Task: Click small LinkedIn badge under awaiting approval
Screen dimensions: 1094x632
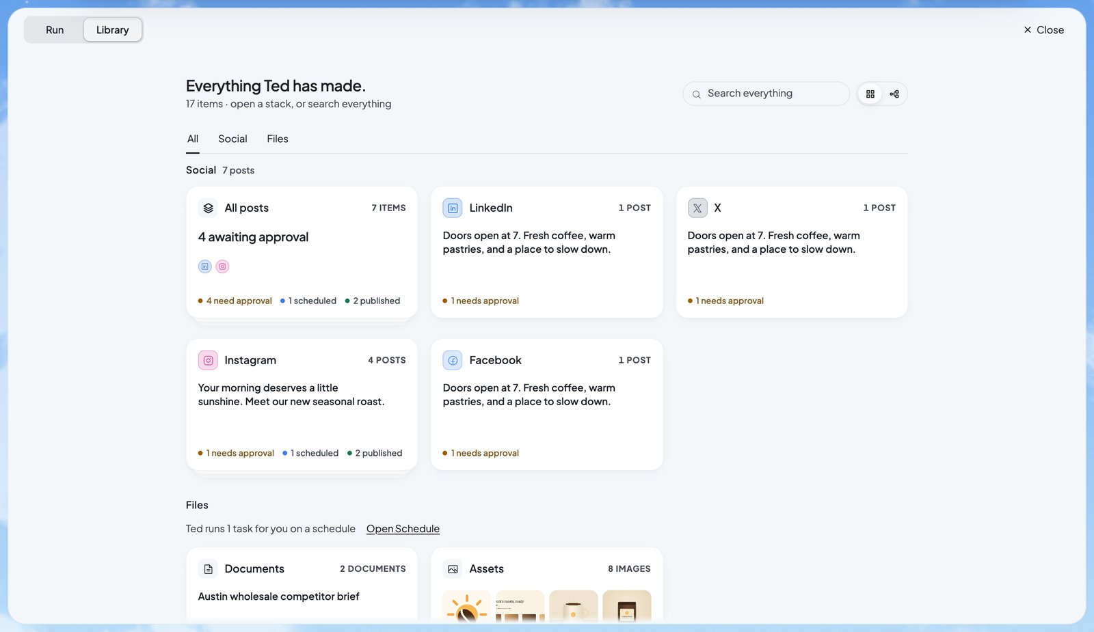Action: pos(204,266)
